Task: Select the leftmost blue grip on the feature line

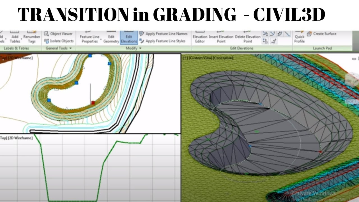Action: coord(49,100)
